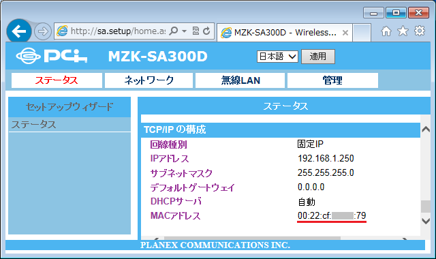436x259 pixels.
Task: Open the address bar dropdown arrow
Action: pyautogui.click(x=184, y=31)
